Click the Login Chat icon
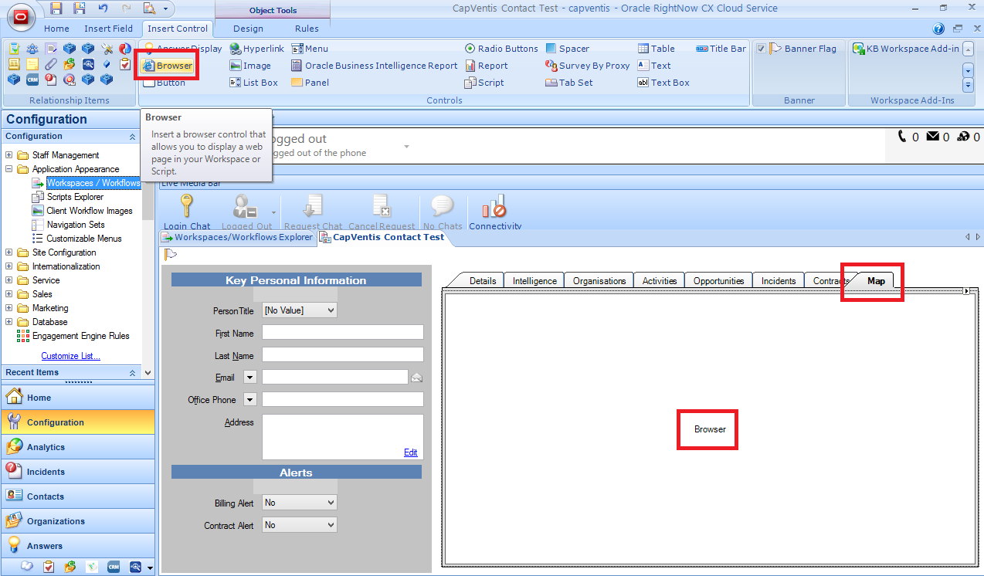The width and height of the screenshot is (984, 576). coord(186,212)
